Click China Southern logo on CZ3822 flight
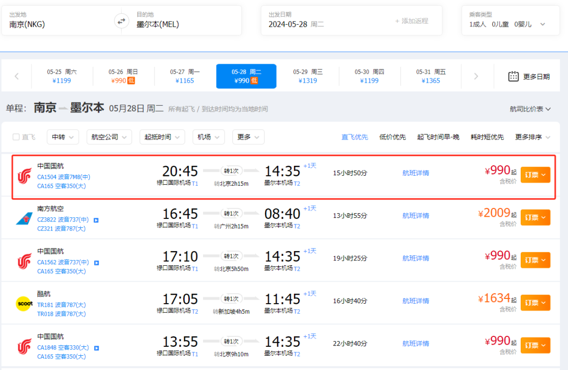This screenshot has width=568, height=370. [x=25, y=218]
